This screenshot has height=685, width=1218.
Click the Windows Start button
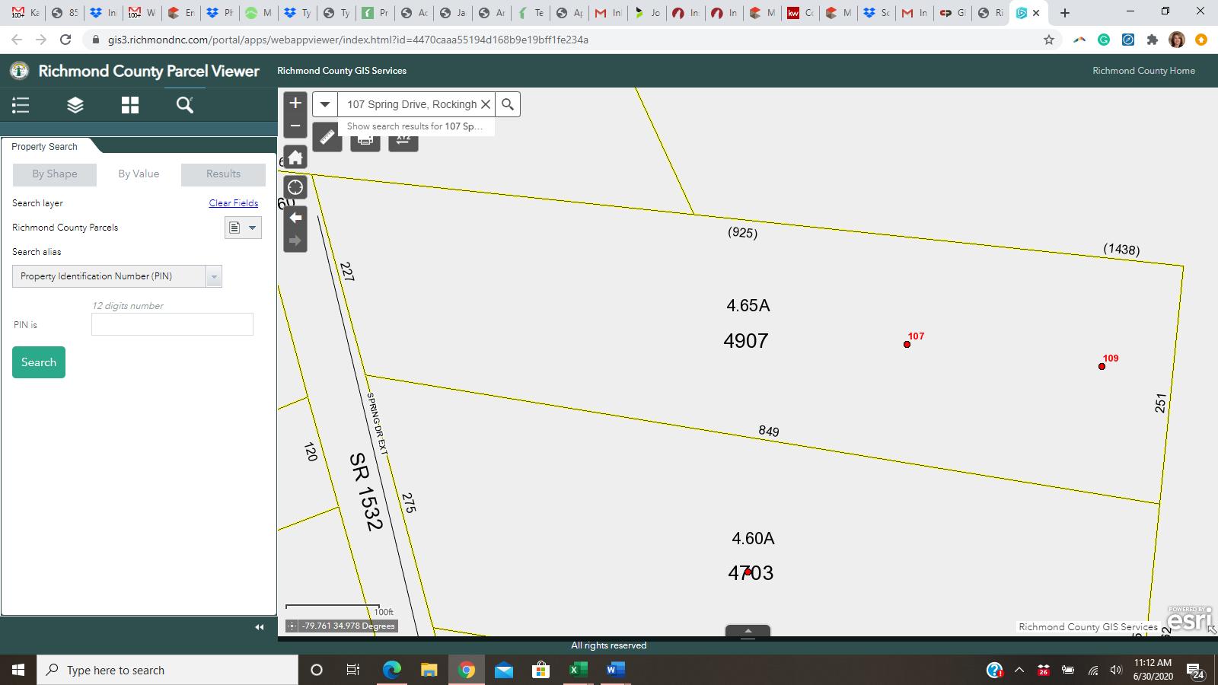click(x=18, y=670)
